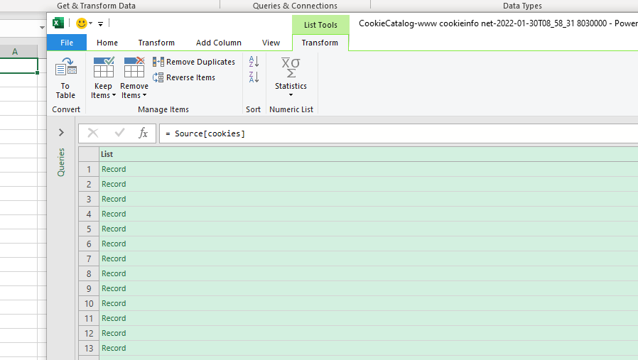Image resolution: width=638 pixels, height=360 pixels.
Task: Click selected cell A1 in Excel worksheet
Action: pos(18,65)
